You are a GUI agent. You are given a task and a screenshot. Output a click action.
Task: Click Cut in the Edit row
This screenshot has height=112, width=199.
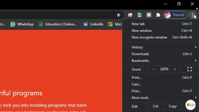[155, 106]
